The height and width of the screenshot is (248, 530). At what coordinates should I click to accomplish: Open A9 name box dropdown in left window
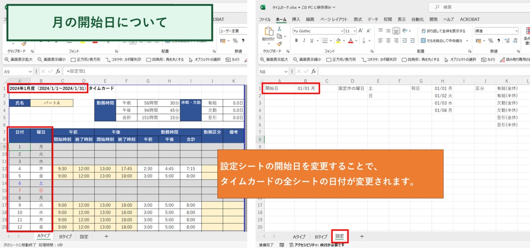click(30, 71)
